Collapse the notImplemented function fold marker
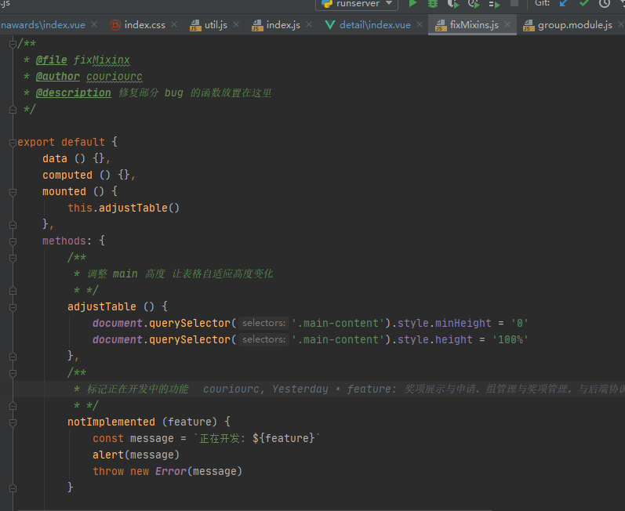This screenshot has height=511, width=625. pos(13,422)
